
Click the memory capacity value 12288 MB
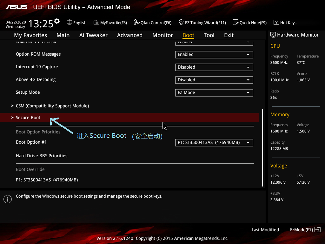point(279,149)
